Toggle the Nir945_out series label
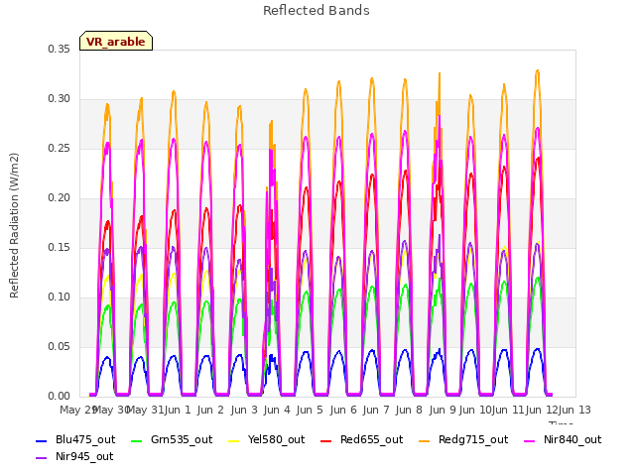Screen dimensions: 635x476 pos(84,456)
